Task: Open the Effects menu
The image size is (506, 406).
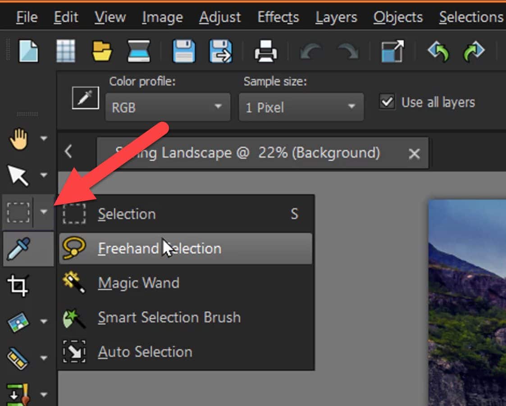Action: (278, 17)
